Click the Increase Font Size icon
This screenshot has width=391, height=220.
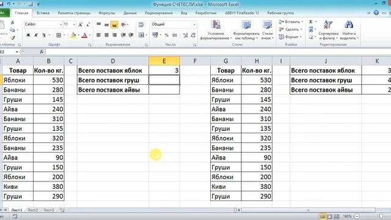(x=81, y=24)
